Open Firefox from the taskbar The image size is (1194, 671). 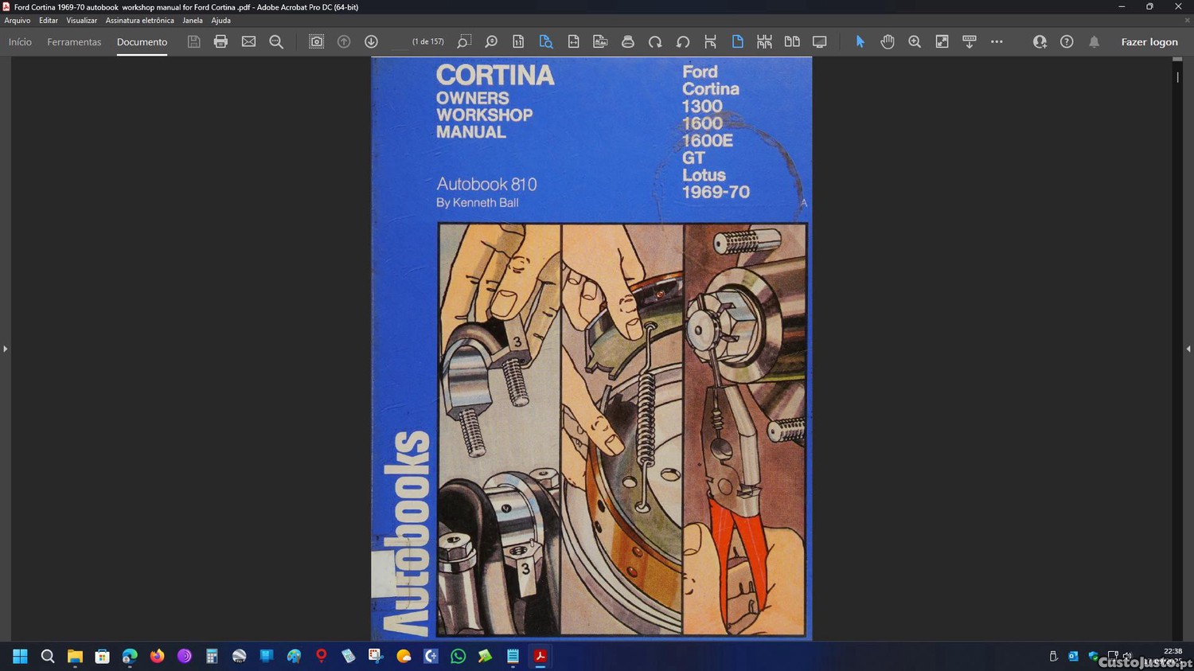157,656
